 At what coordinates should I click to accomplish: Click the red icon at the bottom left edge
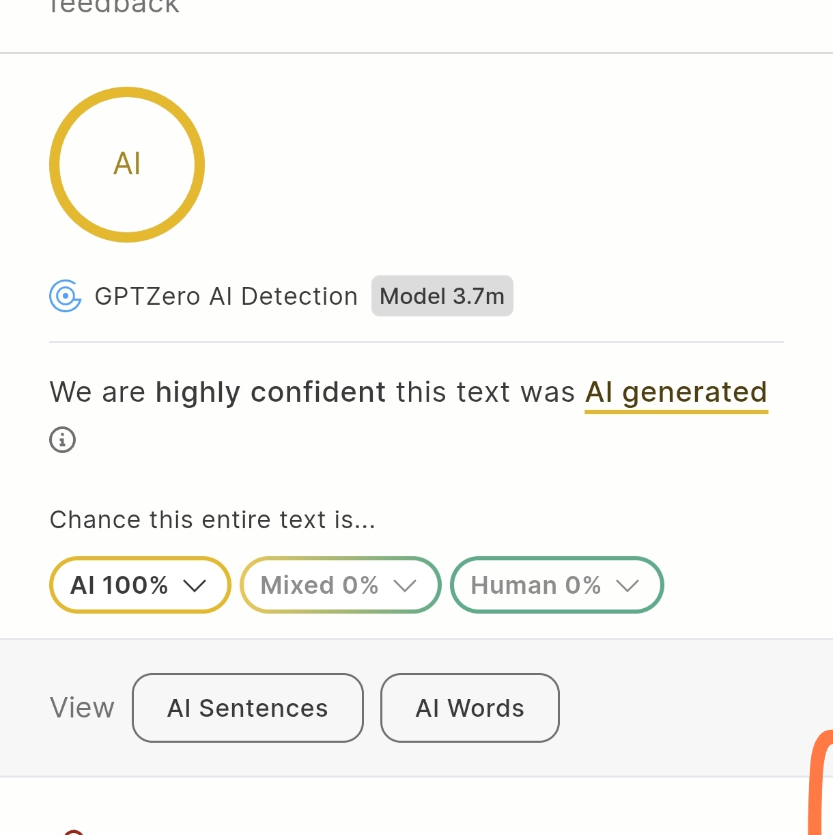click(74, 832)
